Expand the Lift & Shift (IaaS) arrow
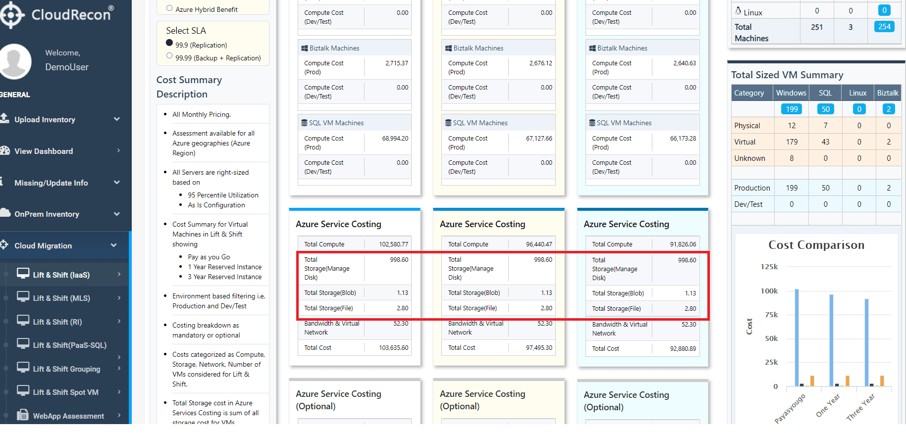 click(x=119, y=274)
